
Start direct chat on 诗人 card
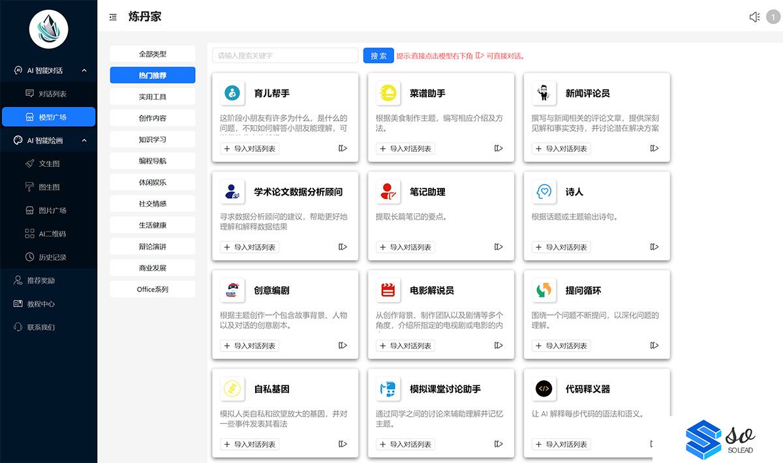pyautogui.click(x=654, y=247)
